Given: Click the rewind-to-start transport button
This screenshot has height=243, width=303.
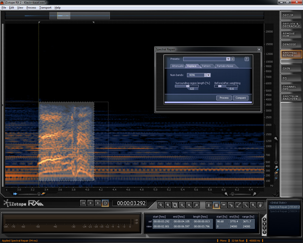Looking at the screenshot, I should click(83, 203).
